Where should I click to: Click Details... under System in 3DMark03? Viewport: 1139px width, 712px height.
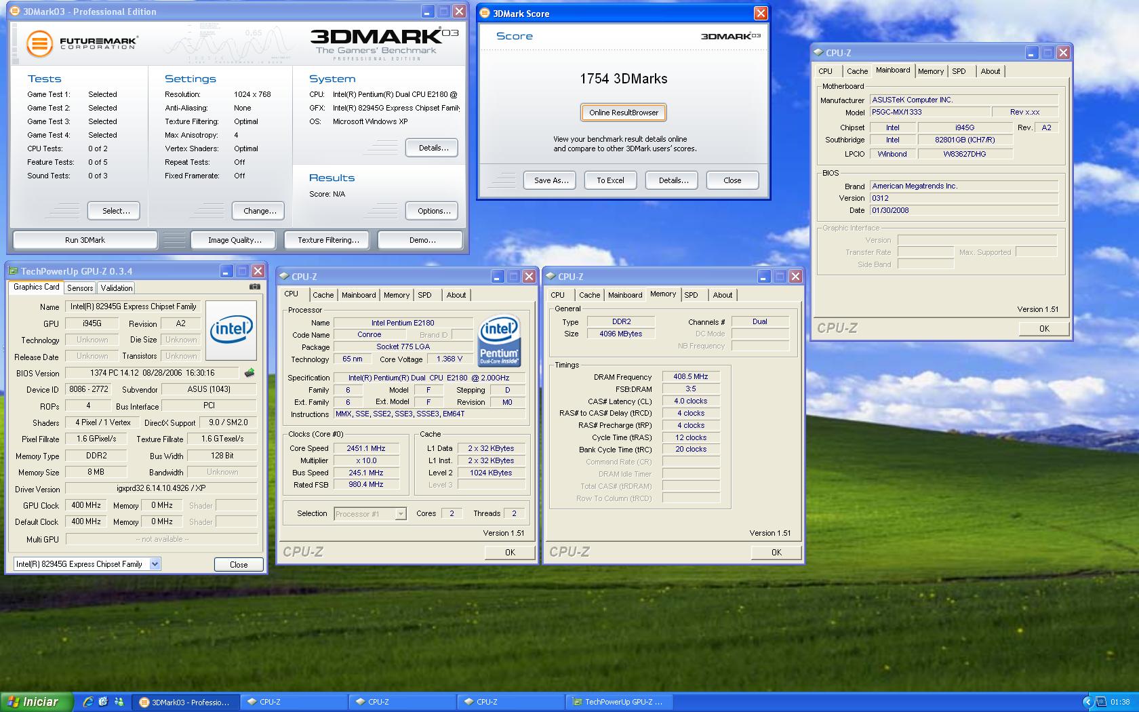pyautogui.click(x=433, y=148)
